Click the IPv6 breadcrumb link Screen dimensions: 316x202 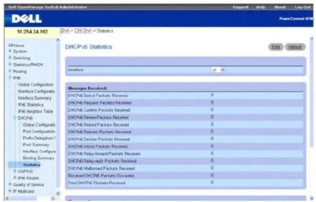point(65,31)
